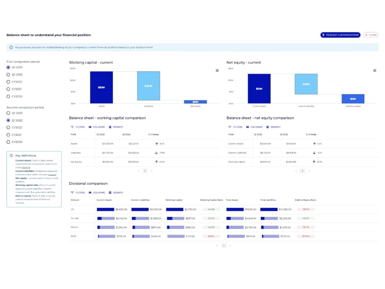Click the Request Customizations button
The width and height of the screenshot is (385, 289).
[340, 35]
